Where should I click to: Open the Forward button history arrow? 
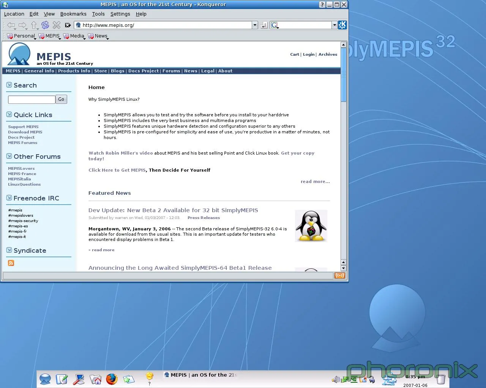(x=27, y=29)
